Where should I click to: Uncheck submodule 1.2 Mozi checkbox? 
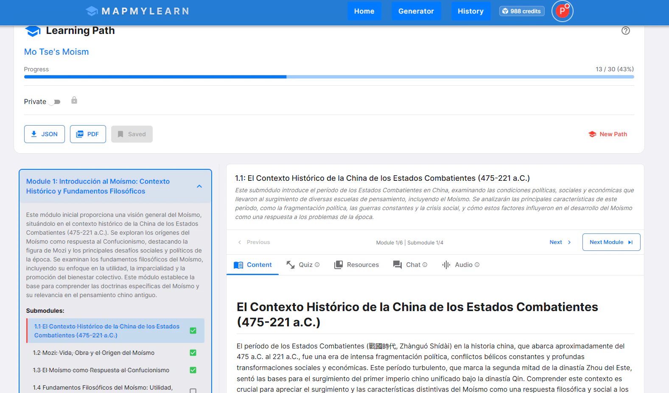[x=193, y=353]
